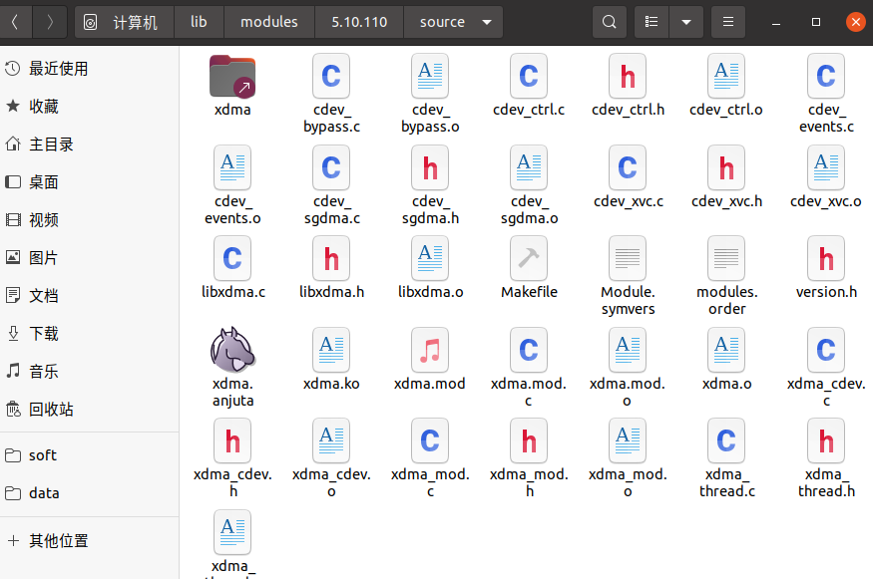This screenshot has width=873, height=579.
Task: Switch to list view using the view toggle icon
Action: (x=652, y=22)
